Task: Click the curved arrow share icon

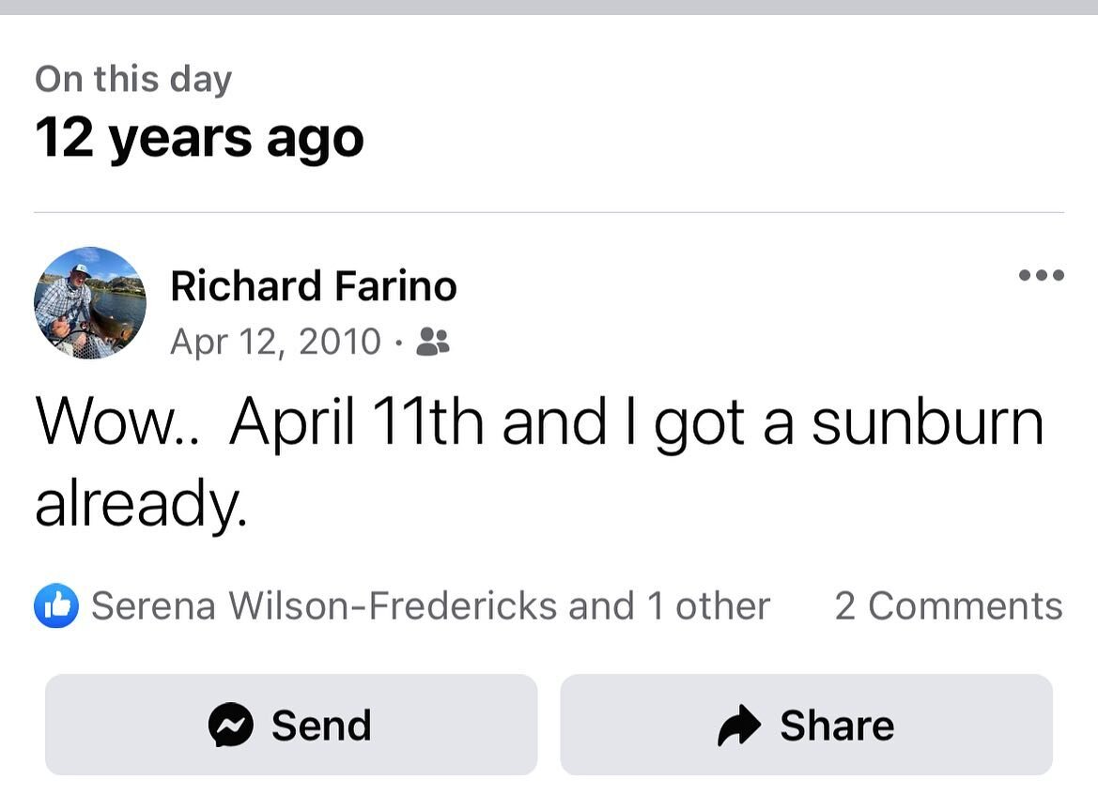Action: tap(739, 726)
